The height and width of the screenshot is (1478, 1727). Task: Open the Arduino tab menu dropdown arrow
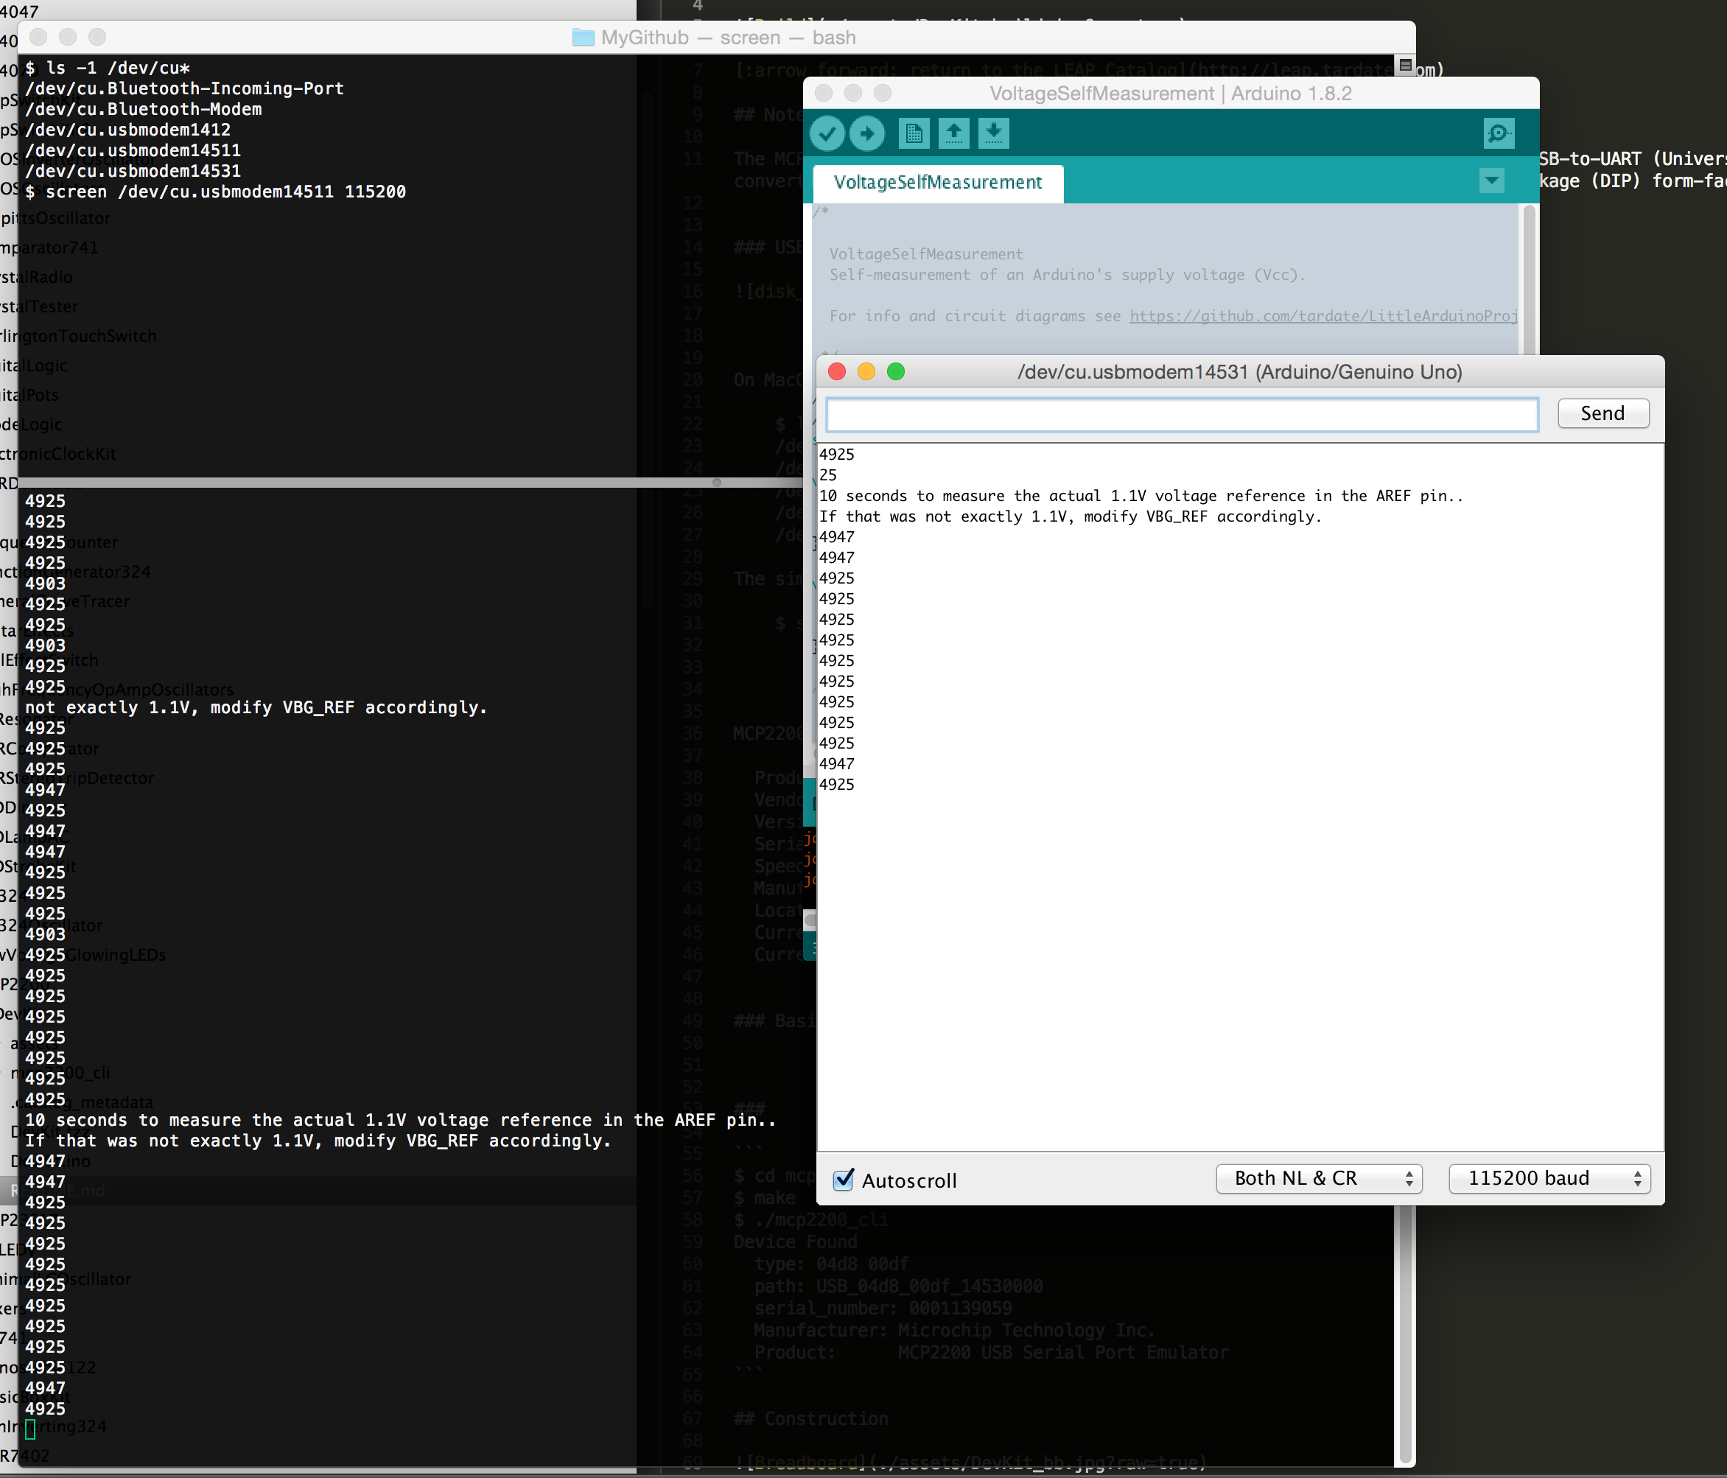coord(1492,180)
